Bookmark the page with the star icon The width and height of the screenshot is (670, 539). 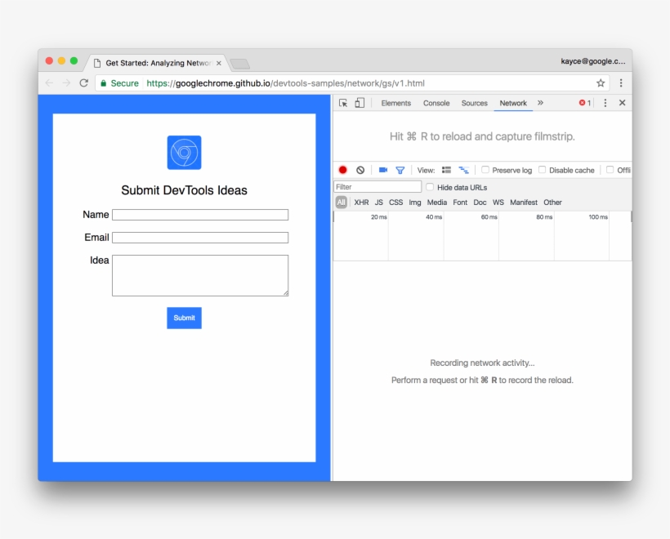600,82
